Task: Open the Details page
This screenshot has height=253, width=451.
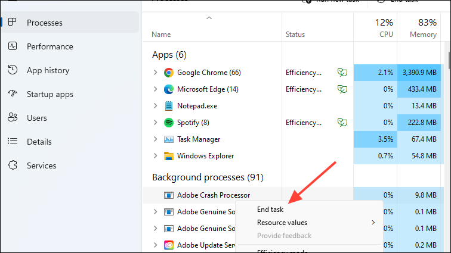Action: (39, 142)
